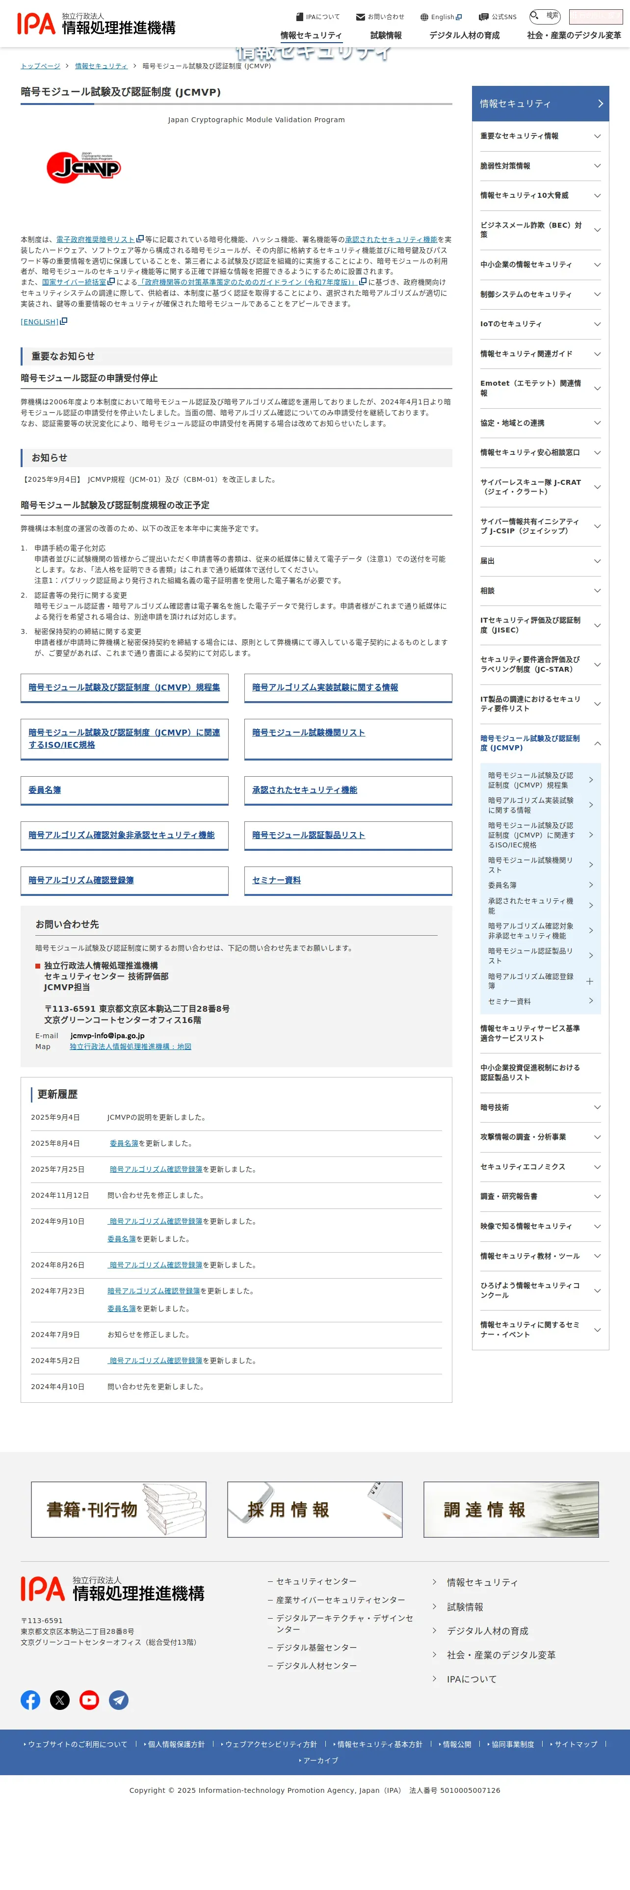Open 調達情報 banner
Image resolution: width=630 pixels, height=1890 pixels.
tap(511, 1509)
